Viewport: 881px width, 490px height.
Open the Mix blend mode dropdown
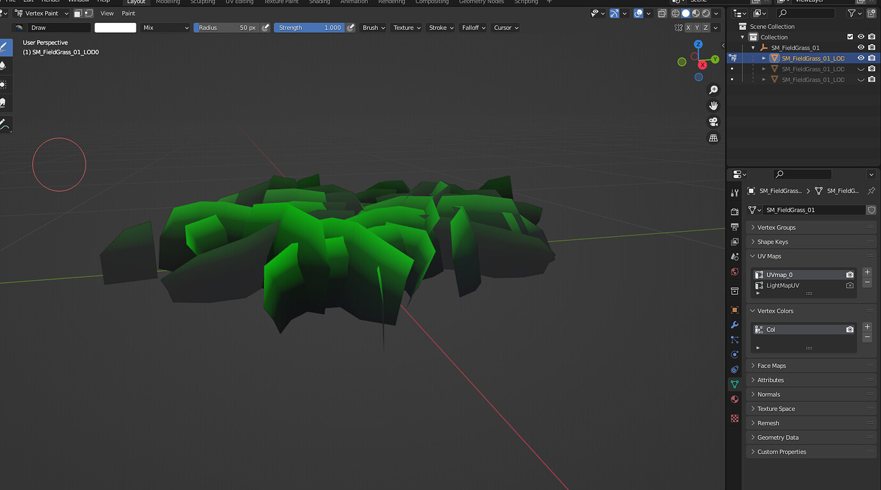coord(166,27)
